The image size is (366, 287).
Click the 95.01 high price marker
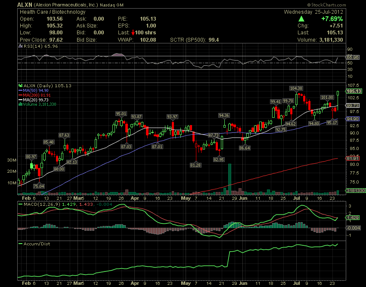(x=121, y=114)
